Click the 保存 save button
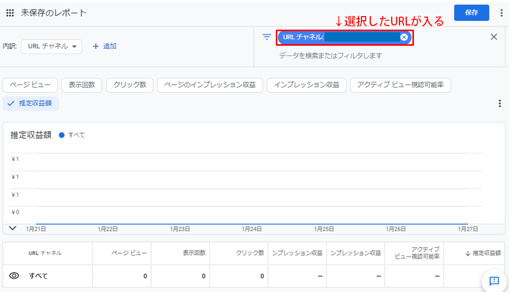 click(472, 12)
